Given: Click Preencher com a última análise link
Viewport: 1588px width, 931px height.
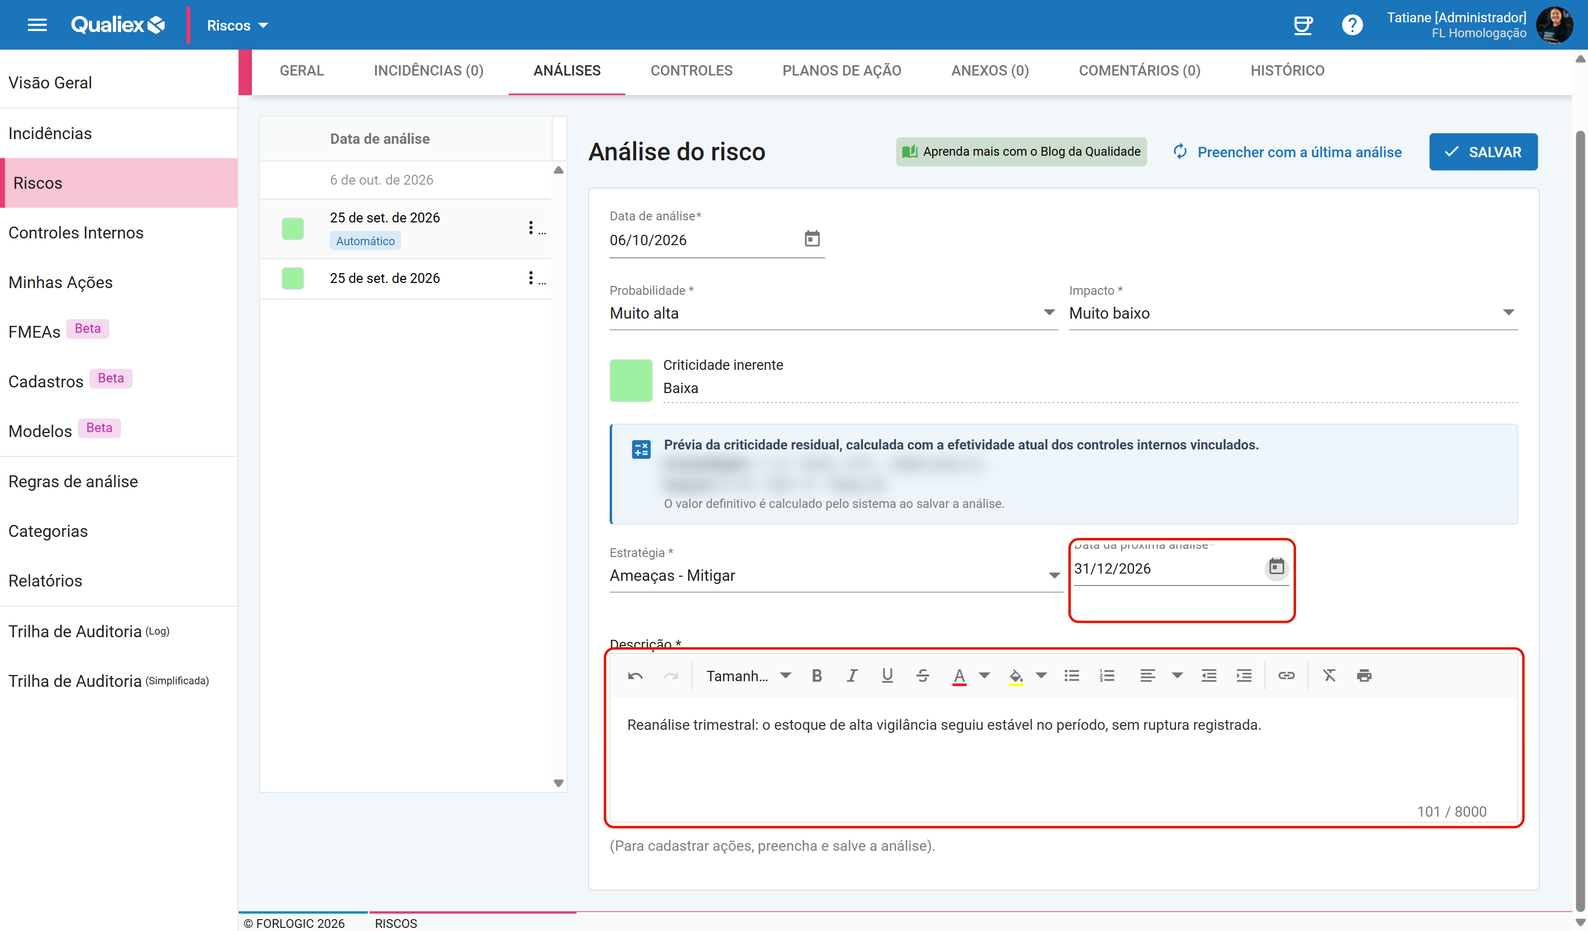Looking at the screenshot, I should pyautogui.click(x=1287, y=152).
